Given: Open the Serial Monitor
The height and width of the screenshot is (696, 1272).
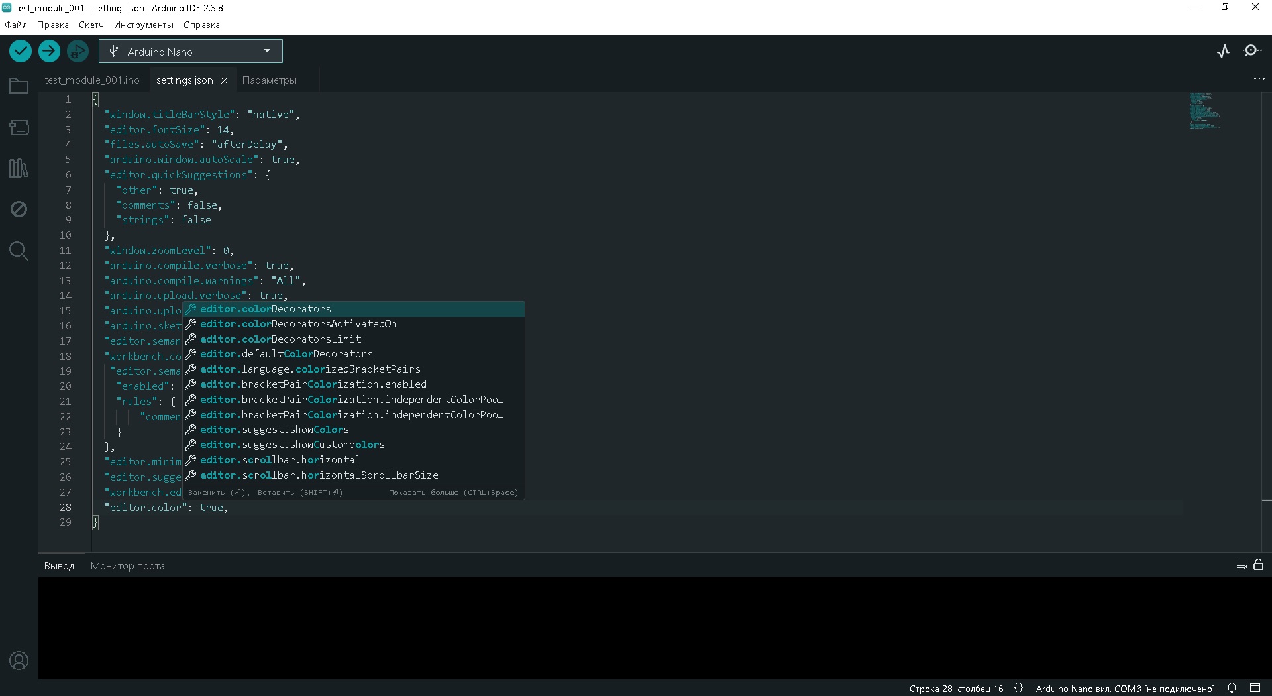Looking at the screenshot, I should pyautogui.click(x=1253, y=50).
